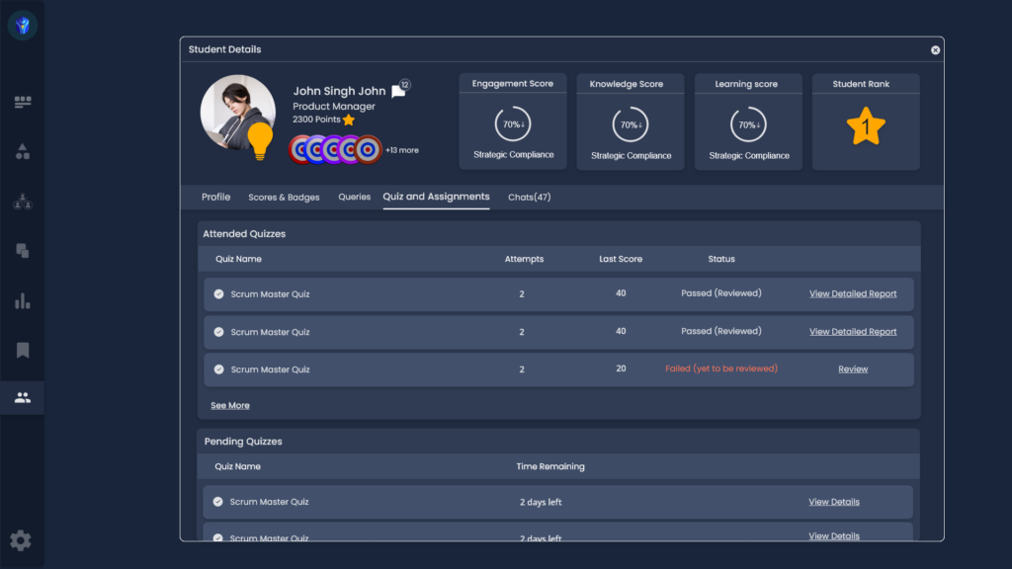Image resolution: width=1012 pixels, height=569 pixels.
Task: Click the Pending Quizzes heading
Action: pyautogui.click(x=243, y=442)
